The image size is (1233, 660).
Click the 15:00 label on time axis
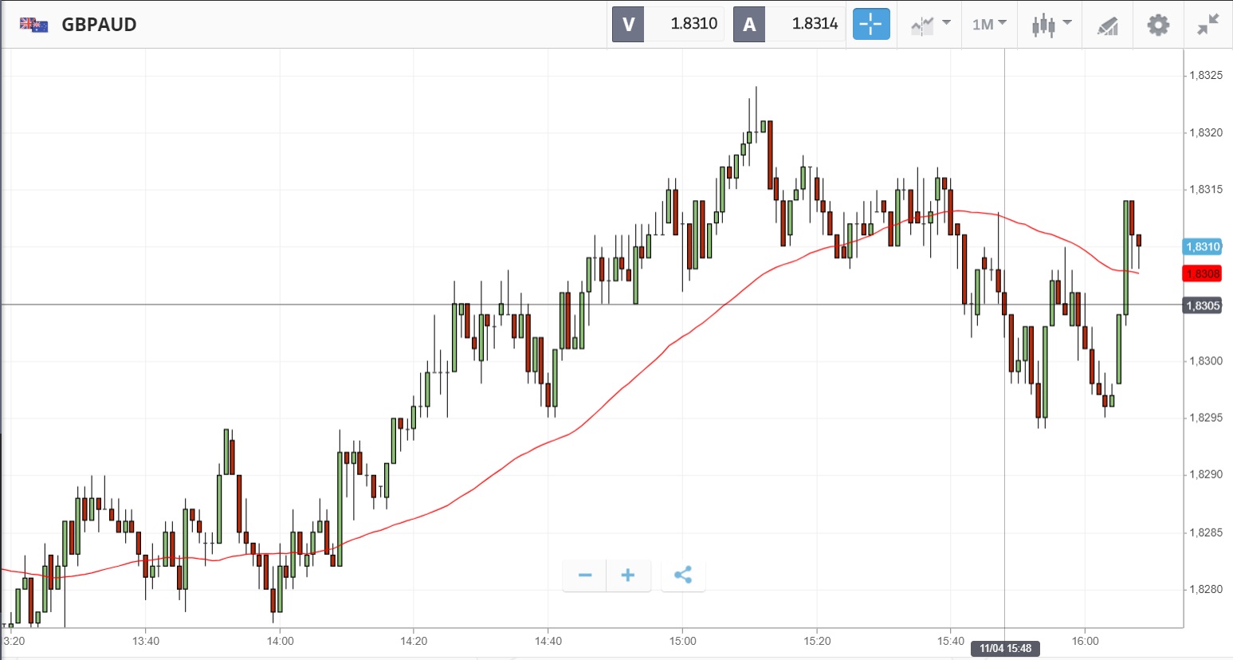pyautogui.click(x=682, y=641)
